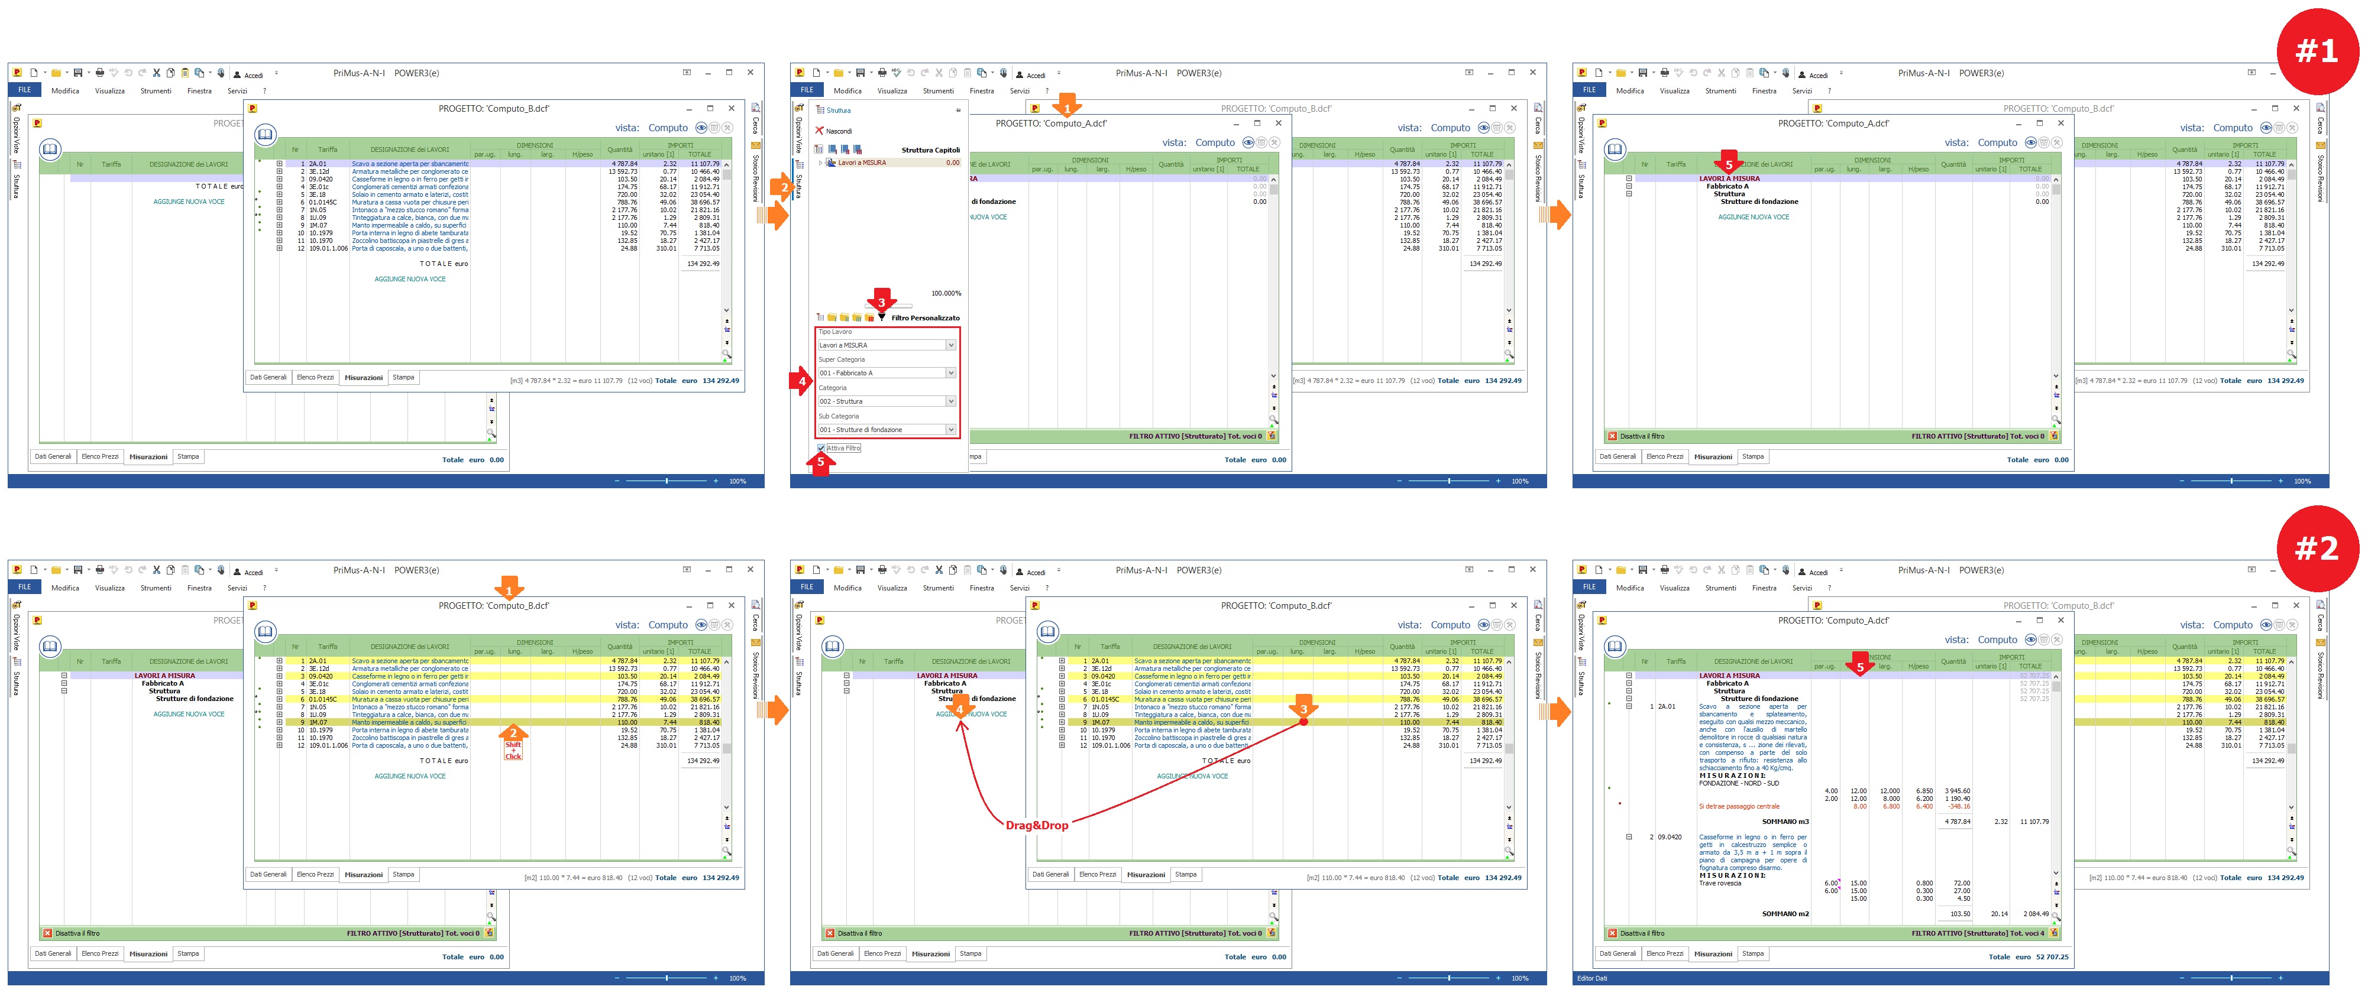The image size is (2368, 993).
Task: Click Disattiva il filtro beside Tot. voci 4
Action: point(1636,933)
